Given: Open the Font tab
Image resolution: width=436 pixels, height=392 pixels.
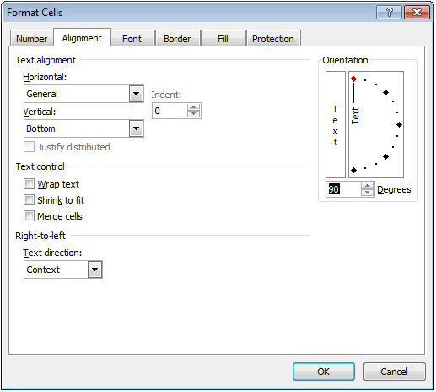Looking at the screenshot, I should tap(132, 38).
